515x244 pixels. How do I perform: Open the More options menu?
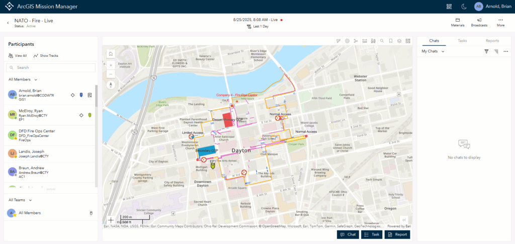tap(500, 22)
